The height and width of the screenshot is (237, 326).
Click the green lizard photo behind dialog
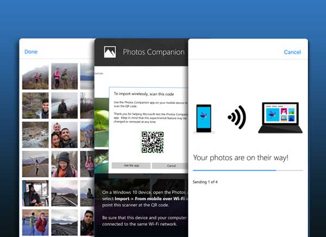click(102, 122)
